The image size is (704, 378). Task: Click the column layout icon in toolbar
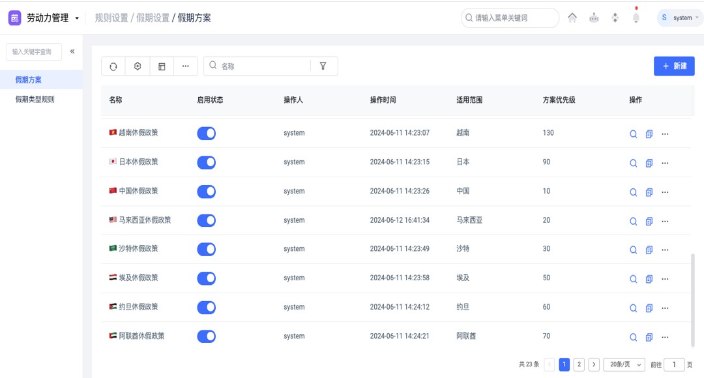coord(162,66)
